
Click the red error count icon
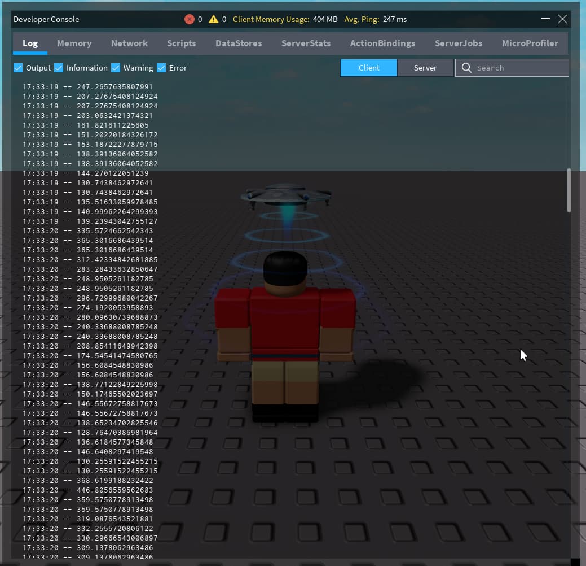[x=190, y=19]
